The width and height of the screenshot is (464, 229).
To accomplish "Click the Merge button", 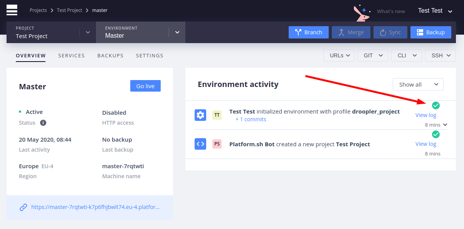I will (351, 32).
